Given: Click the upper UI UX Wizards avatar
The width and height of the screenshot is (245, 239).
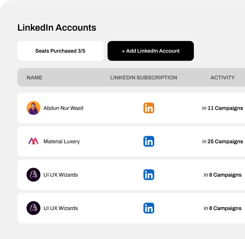Looking at the screenshot, I should pyautogui.click(x=33, y=175).
